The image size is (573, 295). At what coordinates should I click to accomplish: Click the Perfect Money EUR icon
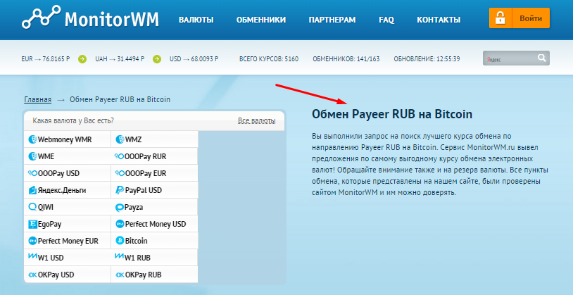(x=33, y=241)
